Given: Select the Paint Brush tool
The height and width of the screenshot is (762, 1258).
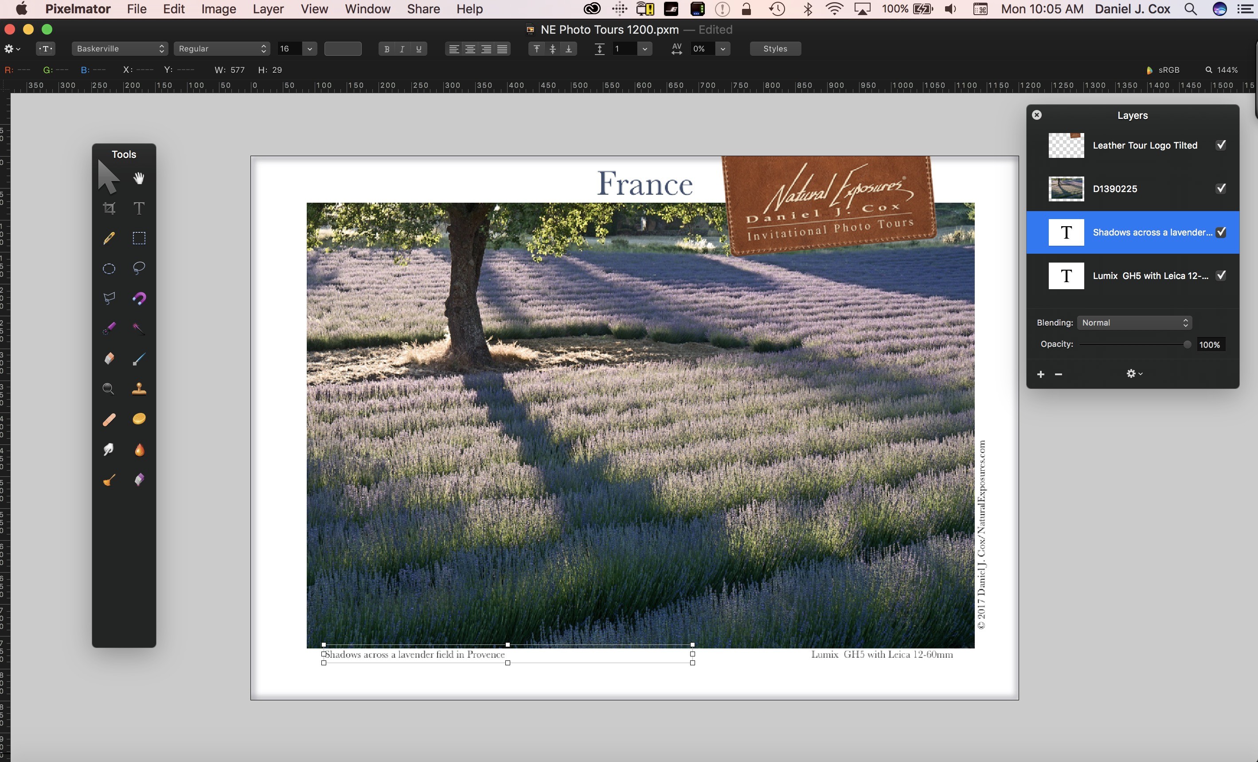Looking at the screenshot, I should point(139,358).
